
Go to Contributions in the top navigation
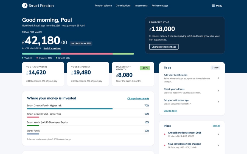tap(123, 5)
